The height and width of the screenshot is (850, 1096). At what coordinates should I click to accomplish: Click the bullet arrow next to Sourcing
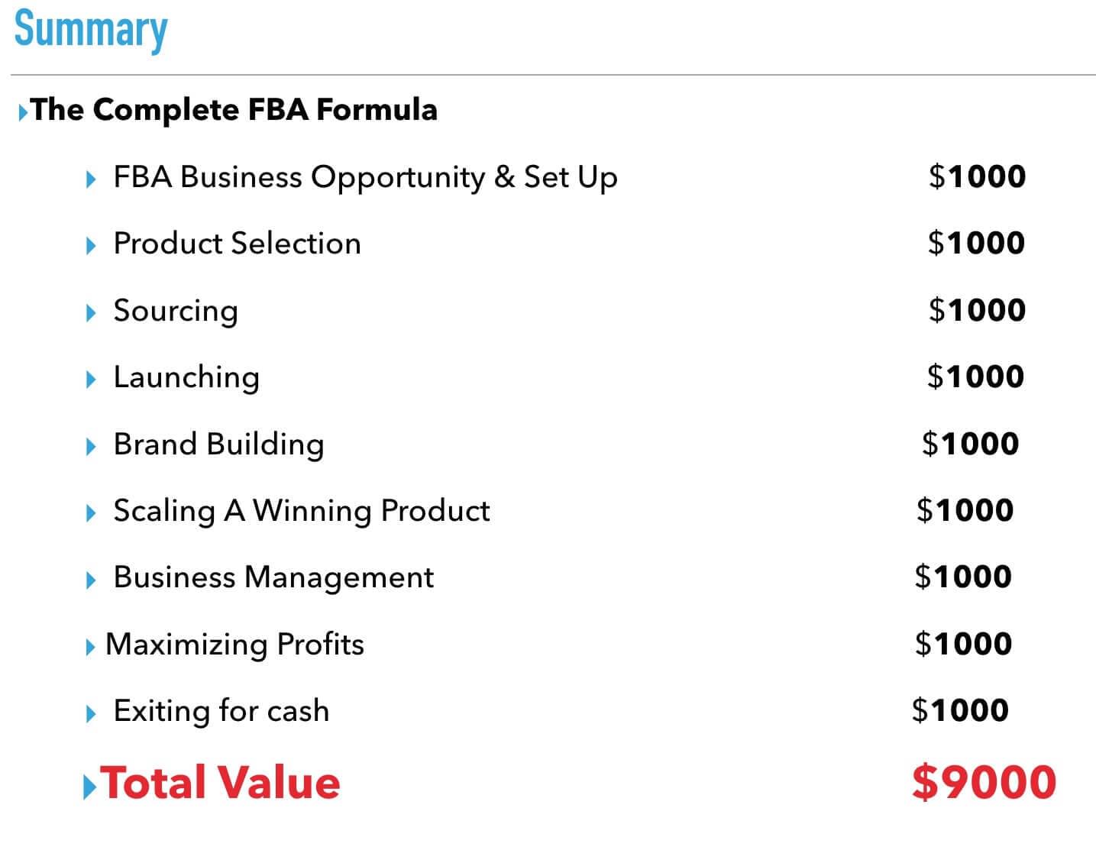(x=92, y=312)
